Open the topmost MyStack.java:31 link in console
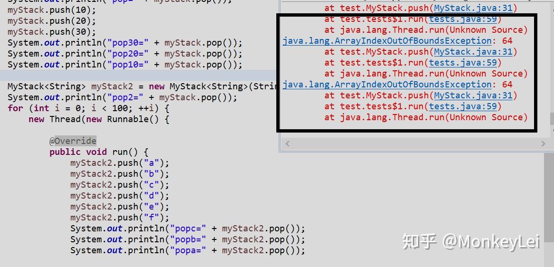Screen dimensions: 554x267 pos(473,8)
